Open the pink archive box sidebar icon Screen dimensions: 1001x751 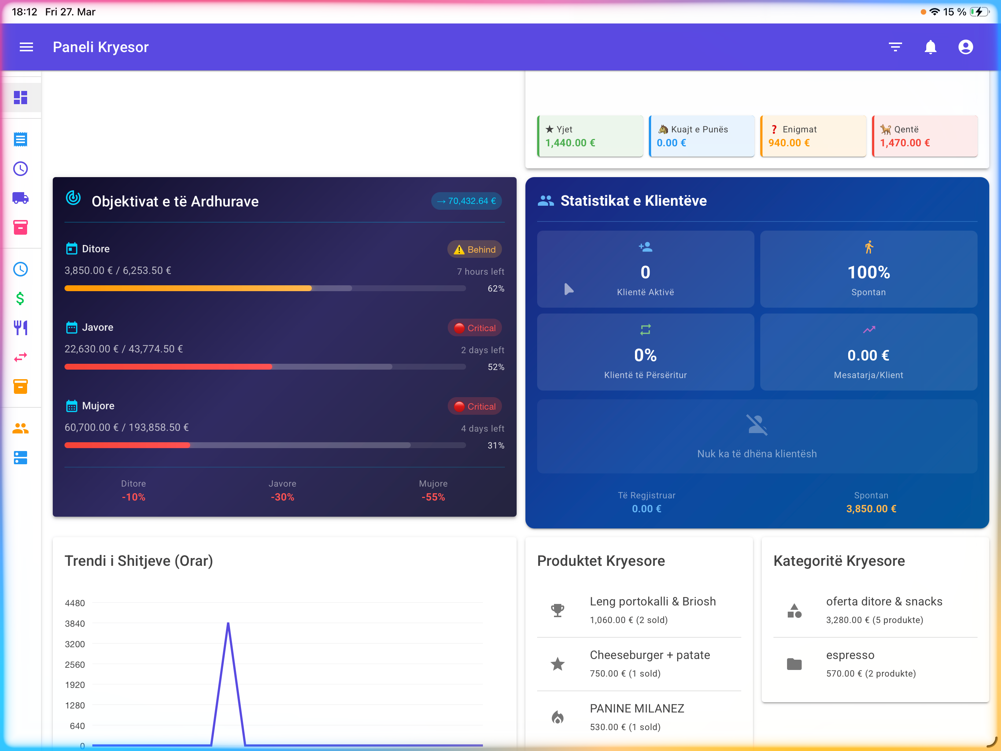pos(21,227)
